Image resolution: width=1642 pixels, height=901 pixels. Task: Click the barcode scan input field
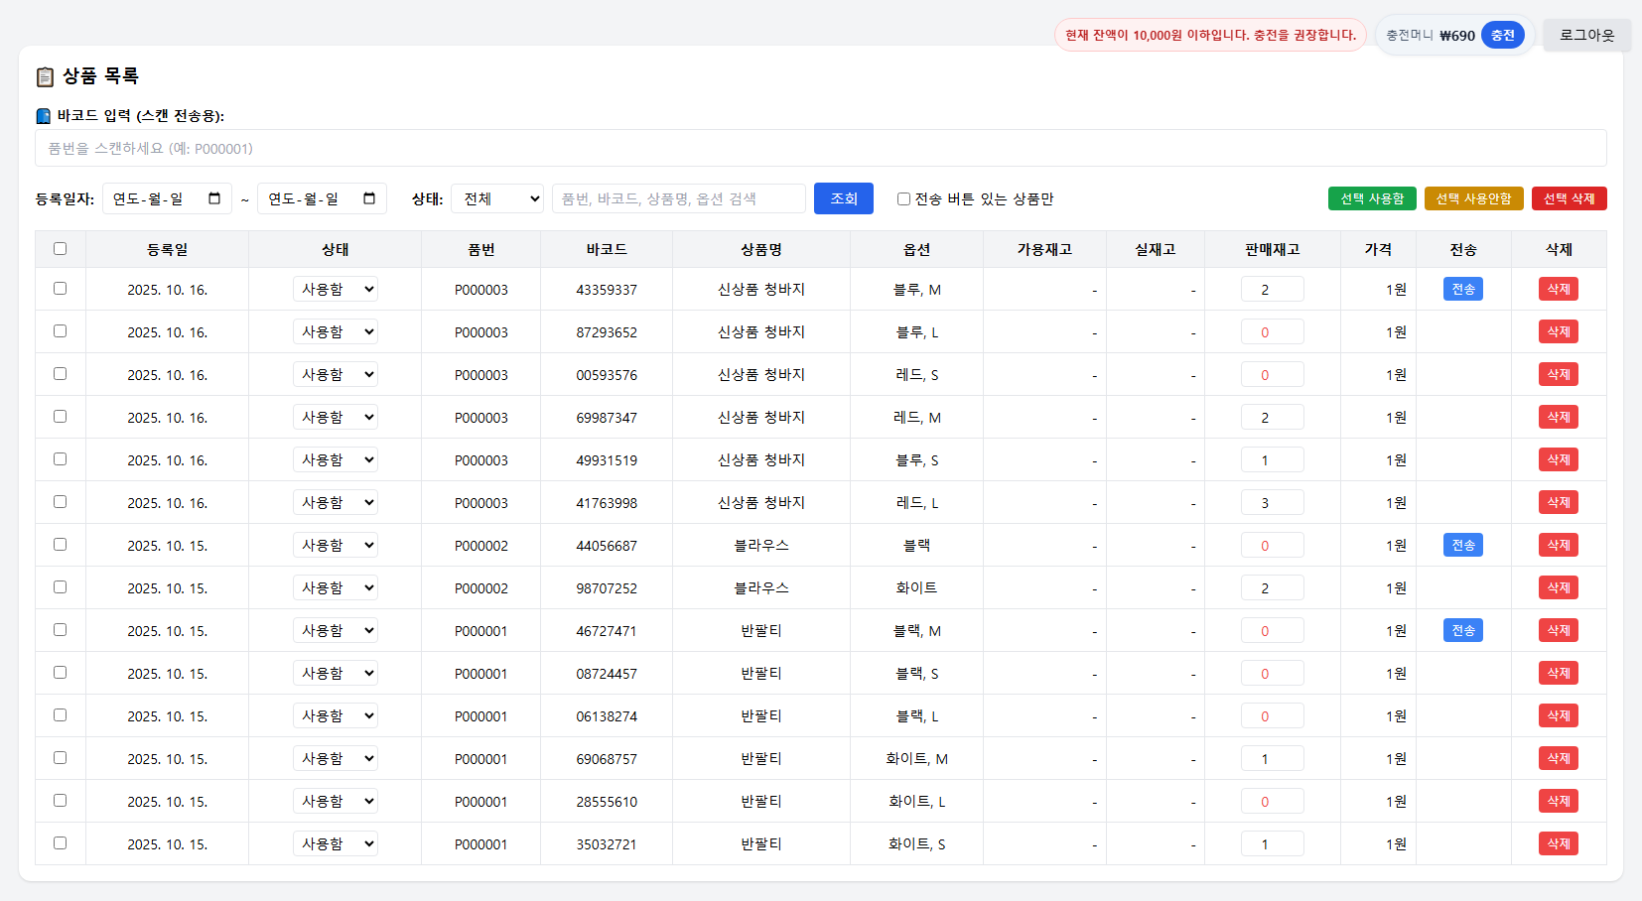pos(821,148)
